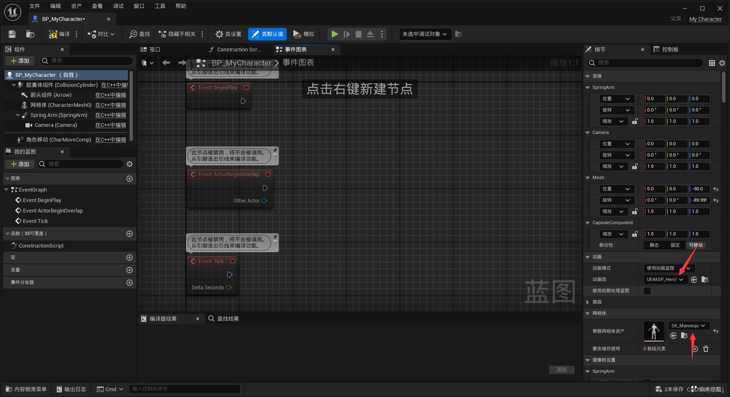Image resolution: width=730 pixels, height=397 pixels.
Task: Select Event Tick in EventGraph list
Action: (x=35, y=221)
